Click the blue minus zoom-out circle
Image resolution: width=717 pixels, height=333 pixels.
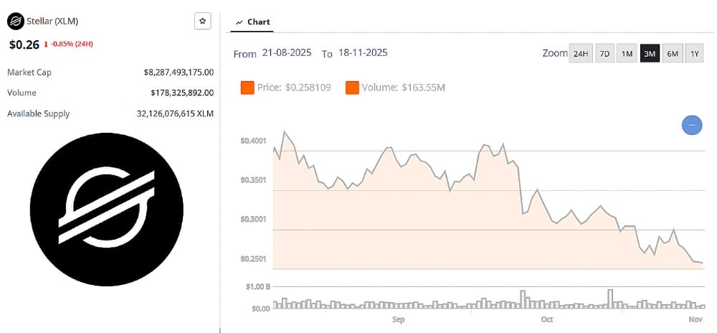coord(692,126)
